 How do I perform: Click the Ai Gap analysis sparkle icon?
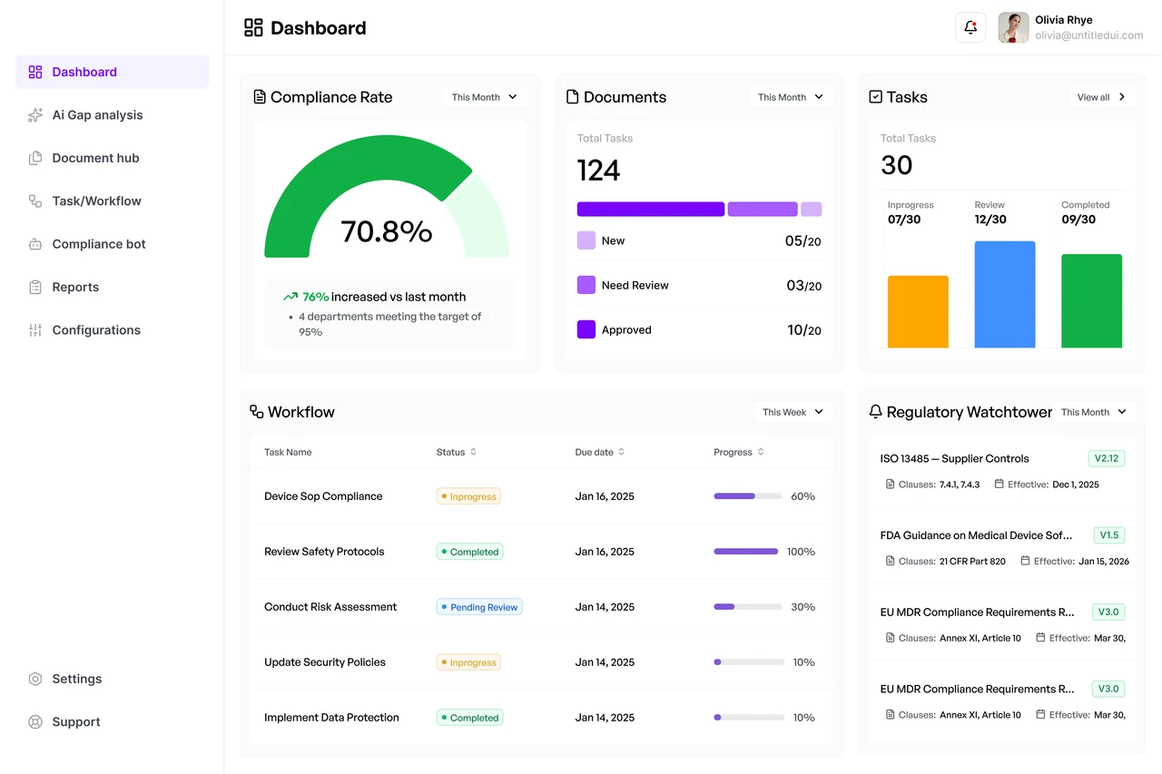click(35, 115)
